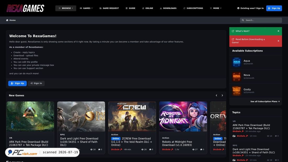
Task: Click the welcome box Sign In button
Action: point(36,83)
